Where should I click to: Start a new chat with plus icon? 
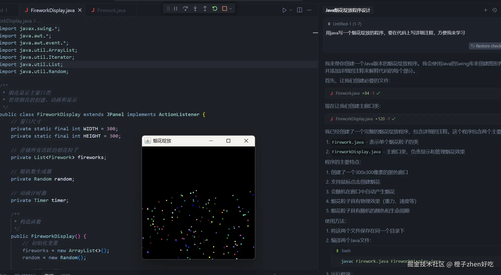[485, 10]
